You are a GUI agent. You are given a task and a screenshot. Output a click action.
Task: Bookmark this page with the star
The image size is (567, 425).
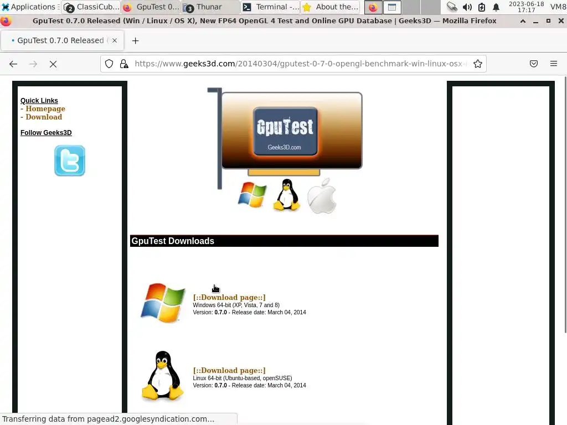coord(478,64)
